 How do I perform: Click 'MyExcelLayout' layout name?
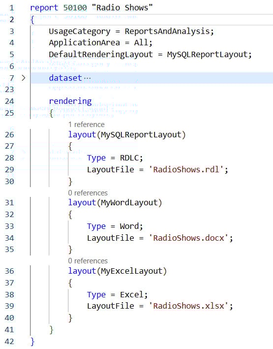132,271
